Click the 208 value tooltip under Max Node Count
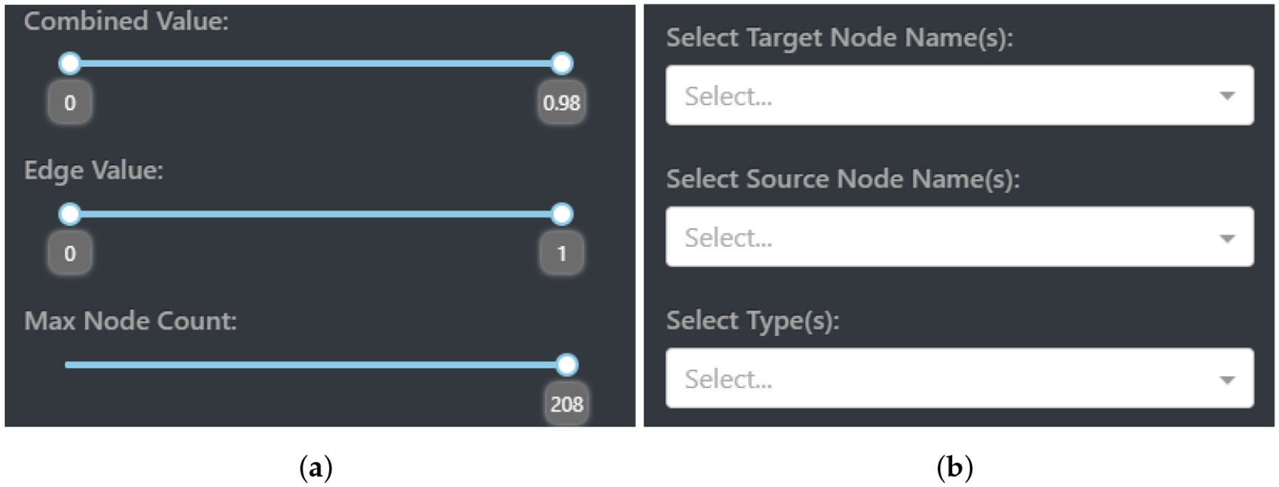 [x=566, y=404]
